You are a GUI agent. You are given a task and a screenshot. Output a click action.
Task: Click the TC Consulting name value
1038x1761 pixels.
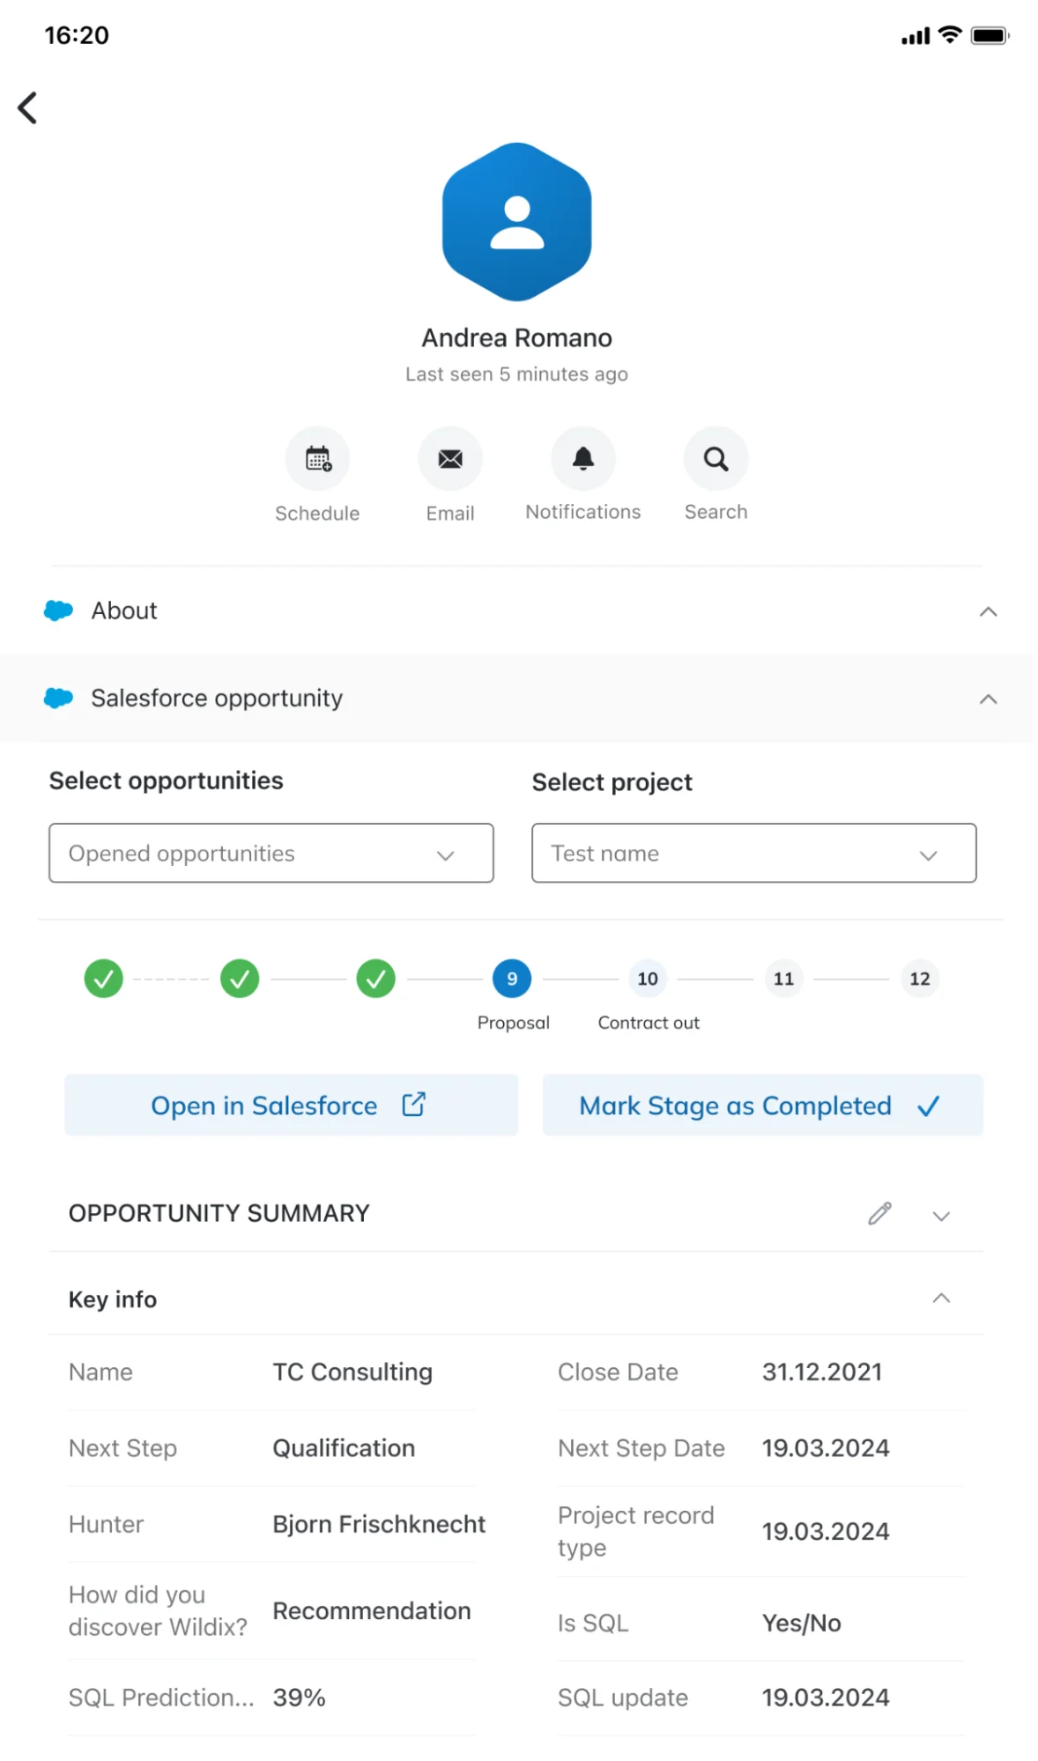click(352, 1372)
